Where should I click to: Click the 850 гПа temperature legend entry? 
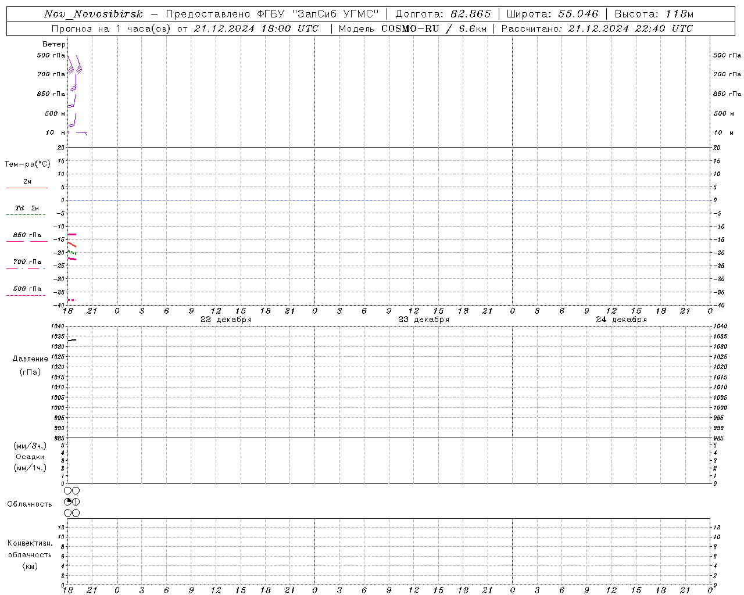click(27, 235)
